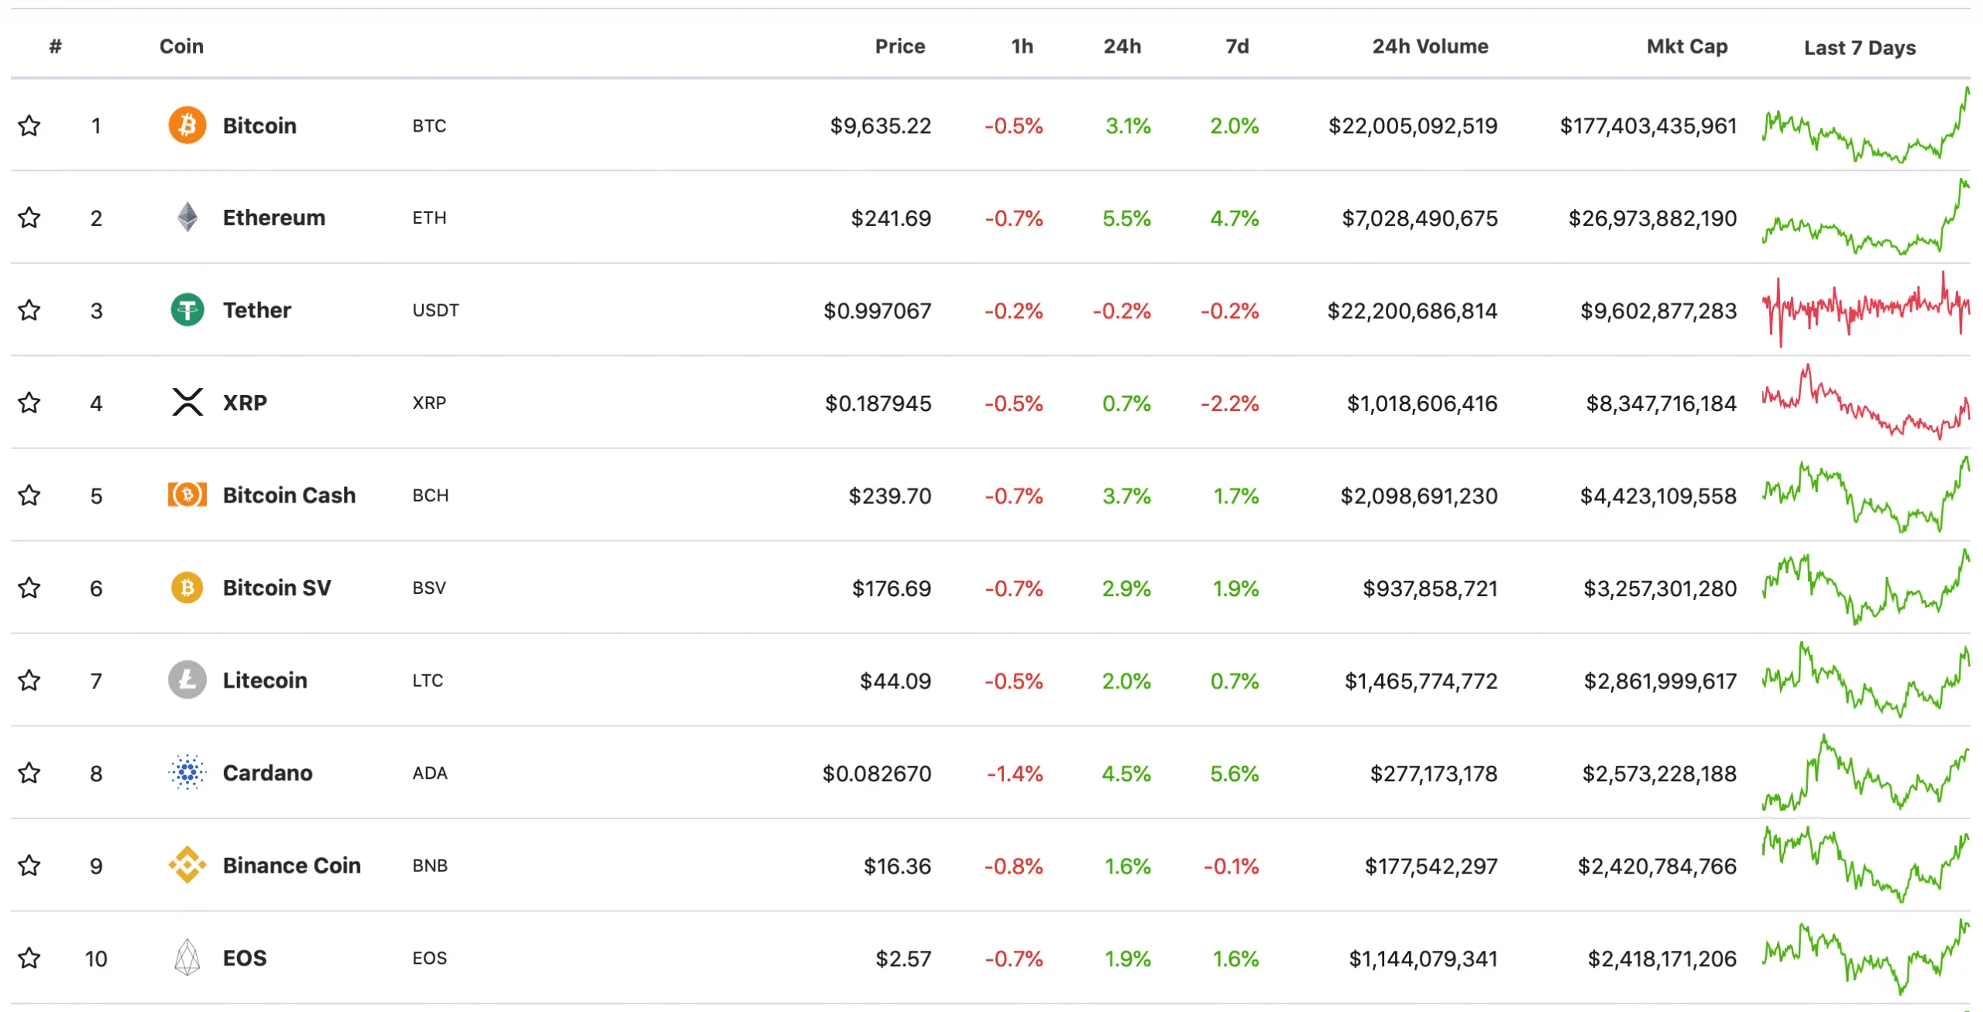The height and width of the screenshot is (1012, 1983).
Task: Open EOS's 7-day sparkline chart
Action: click(x=1866, y=957)
